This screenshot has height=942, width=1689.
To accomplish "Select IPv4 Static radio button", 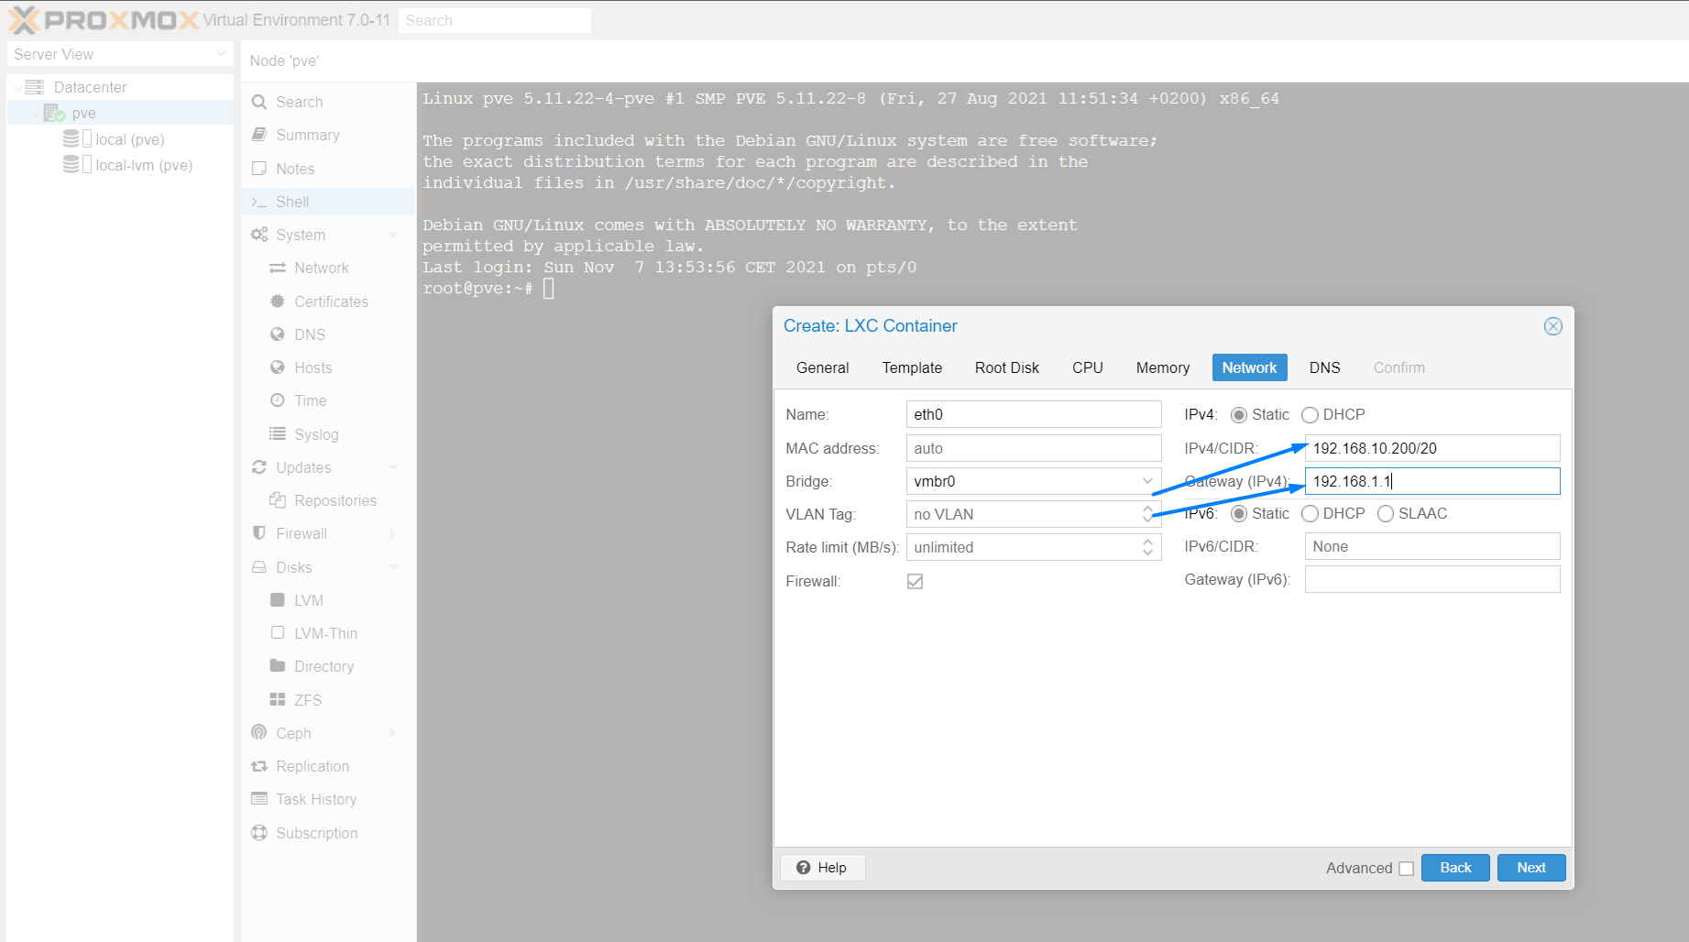I will tap(1239, 415).
